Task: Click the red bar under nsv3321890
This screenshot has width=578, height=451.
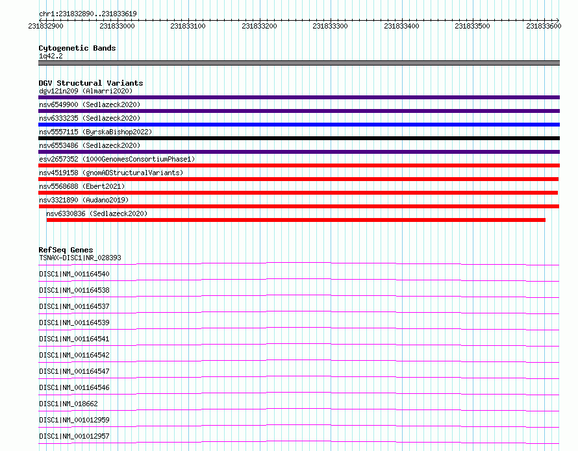Action: click(299, 206)
